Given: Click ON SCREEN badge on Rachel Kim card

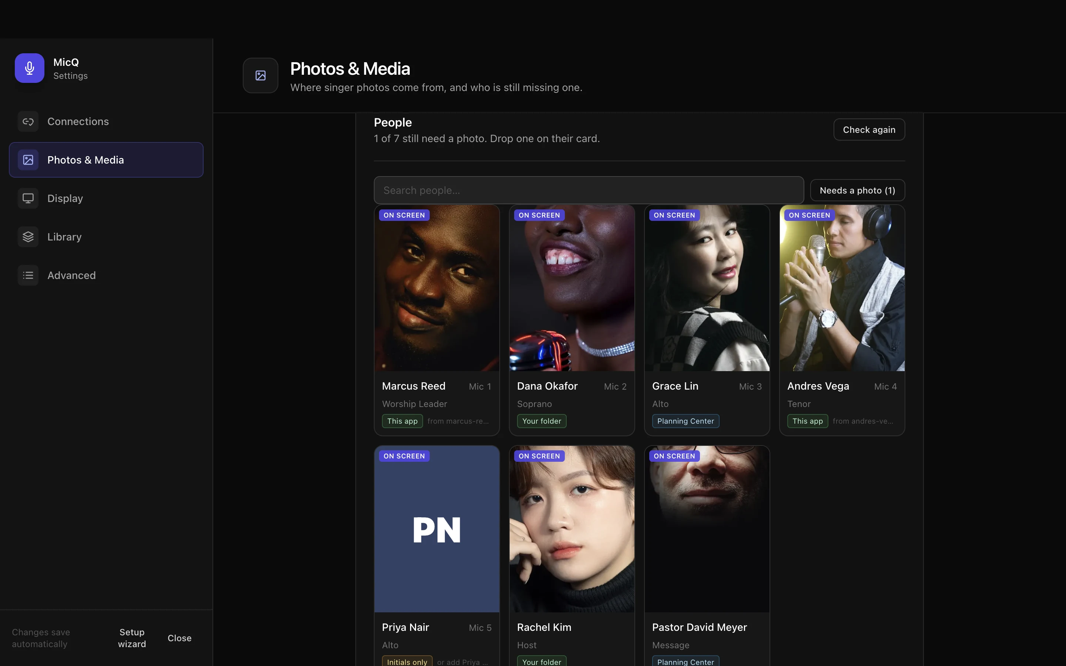Looking at the screenshot, I should (539, 456).
